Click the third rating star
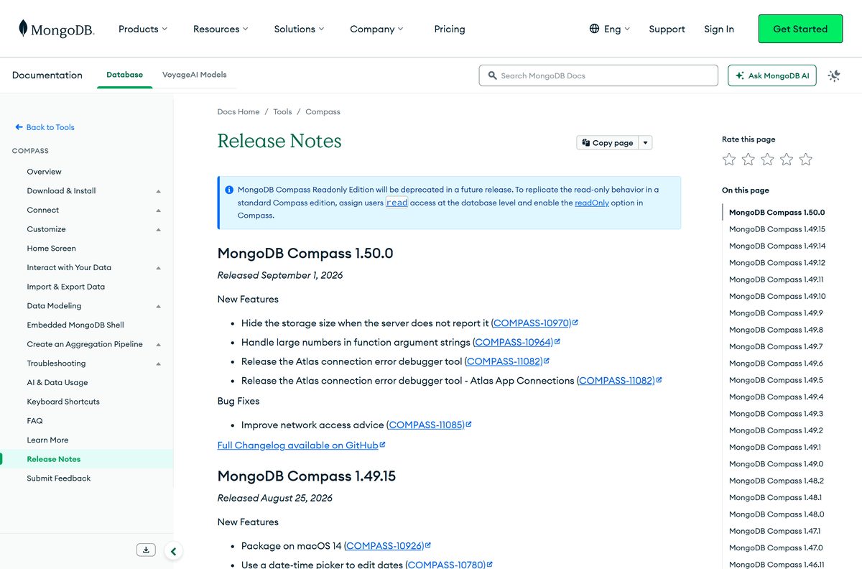Image resolution: width=862 pixels, height=569 pixels. [767, 159]
